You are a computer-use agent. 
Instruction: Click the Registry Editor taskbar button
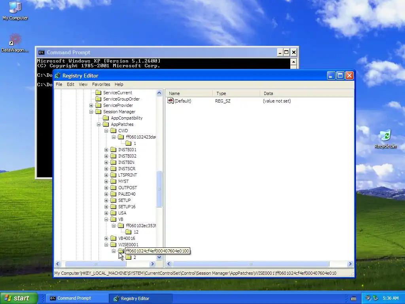point(140,298)
